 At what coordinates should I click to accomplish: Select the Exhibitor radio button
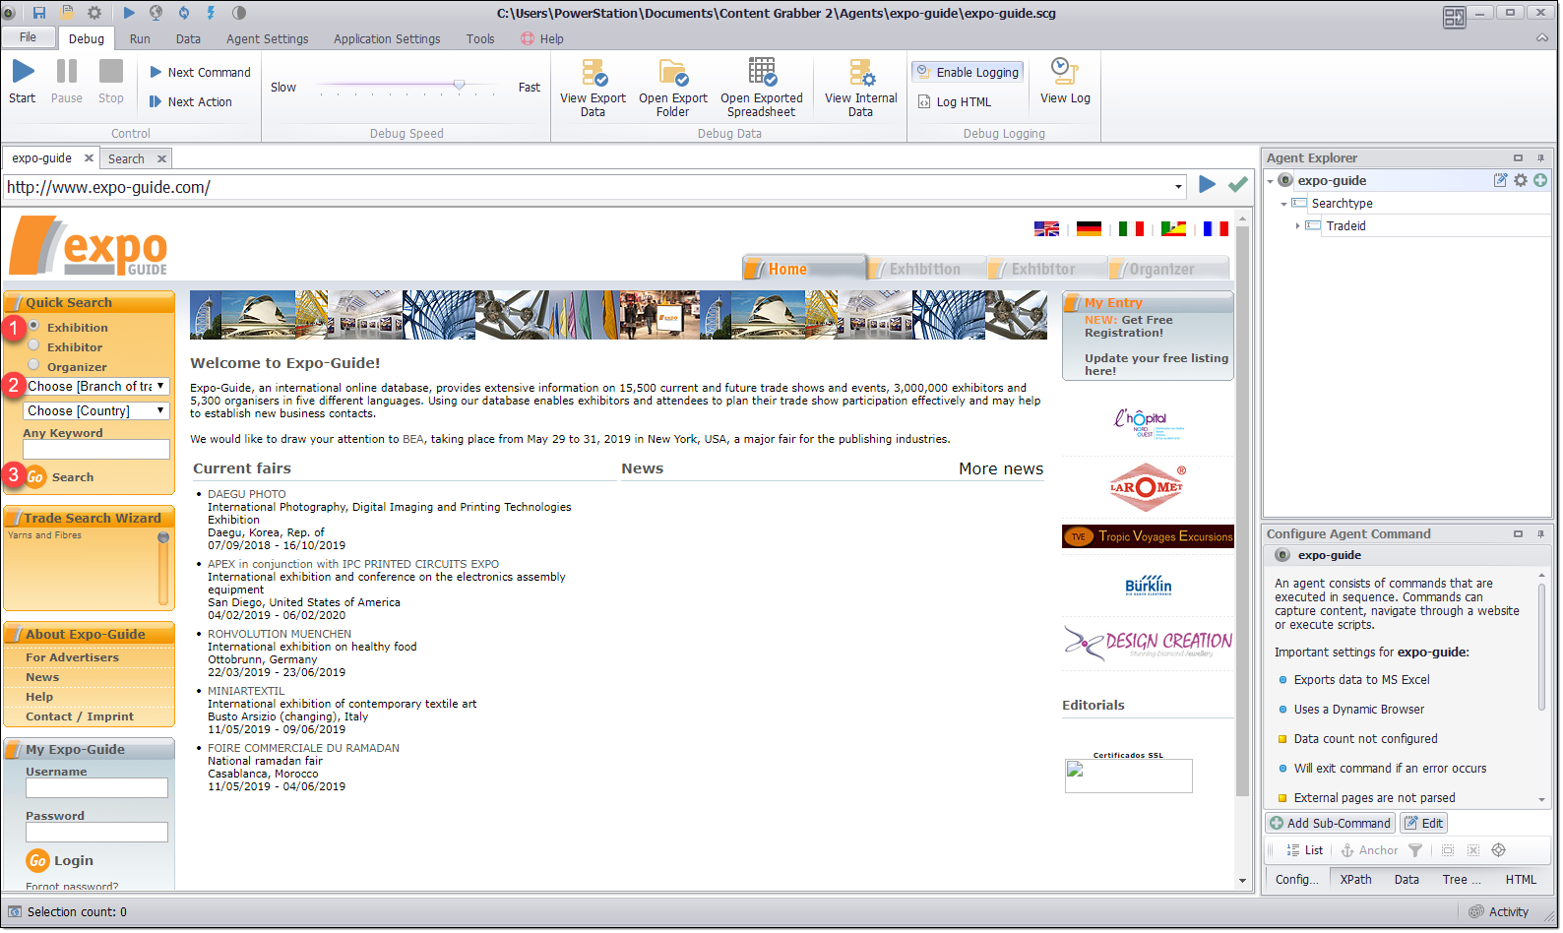click(x=34, y=345)
